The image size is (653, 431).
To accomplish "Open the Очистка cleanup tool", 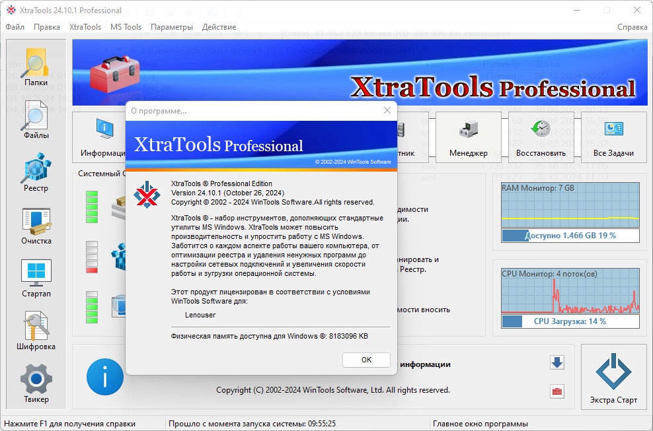I will click(x=36, y=225).
